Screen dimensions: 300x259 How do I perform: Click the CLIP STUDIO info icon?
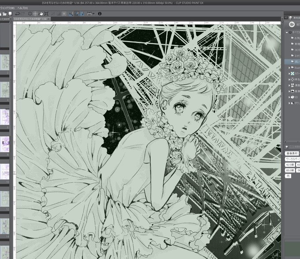[100, 14]
